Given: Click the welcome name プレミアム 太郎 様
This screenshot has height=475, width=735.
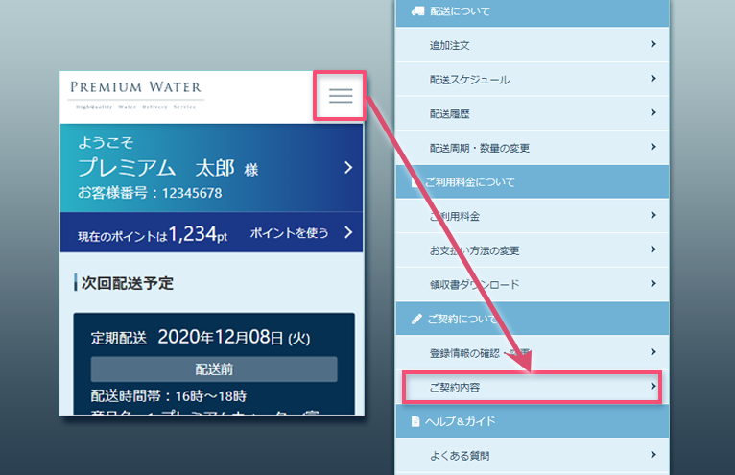Looking at the screenshot, I should tap(168, 168).
